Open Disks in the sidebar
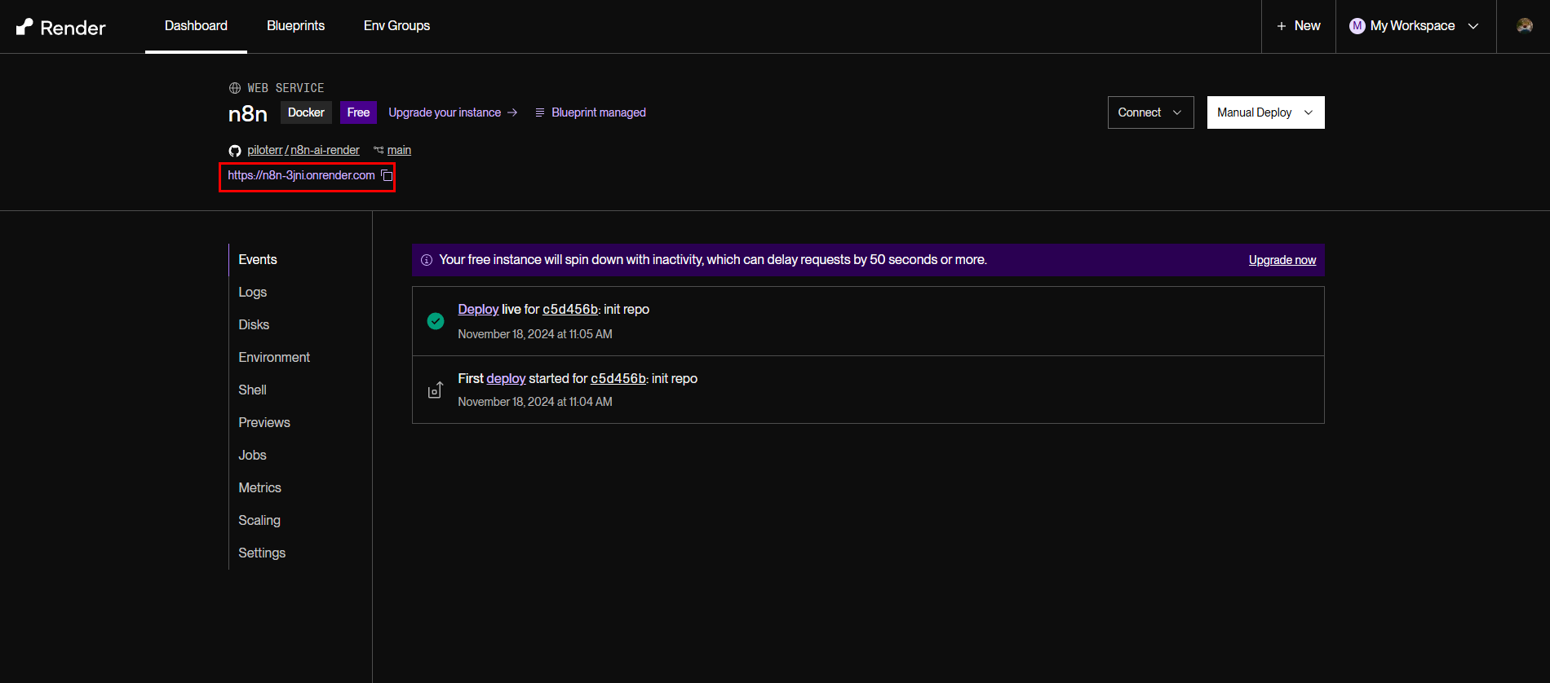The image size is (1550, 683). click(x=254, y=325)
